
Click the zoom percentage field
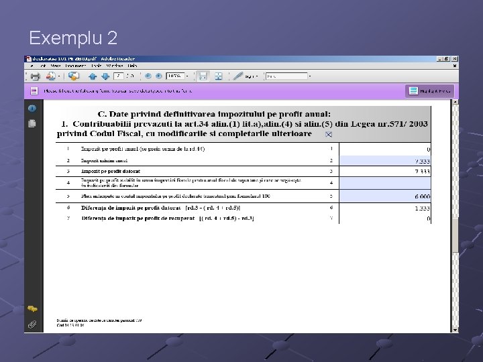(x=175, y=76)
